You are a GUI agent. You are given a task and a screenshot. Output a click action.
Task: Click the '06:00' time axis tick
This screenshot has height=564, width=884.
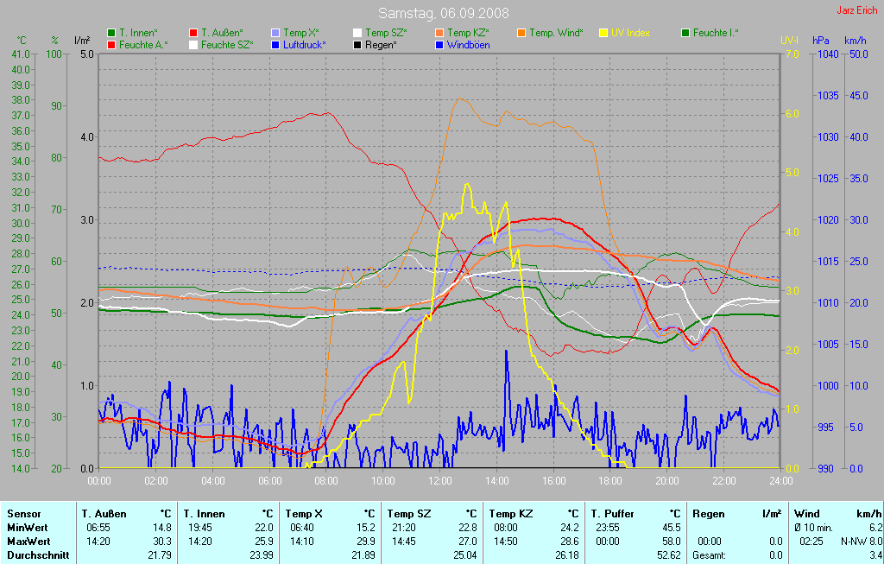(x=269, y=481)
